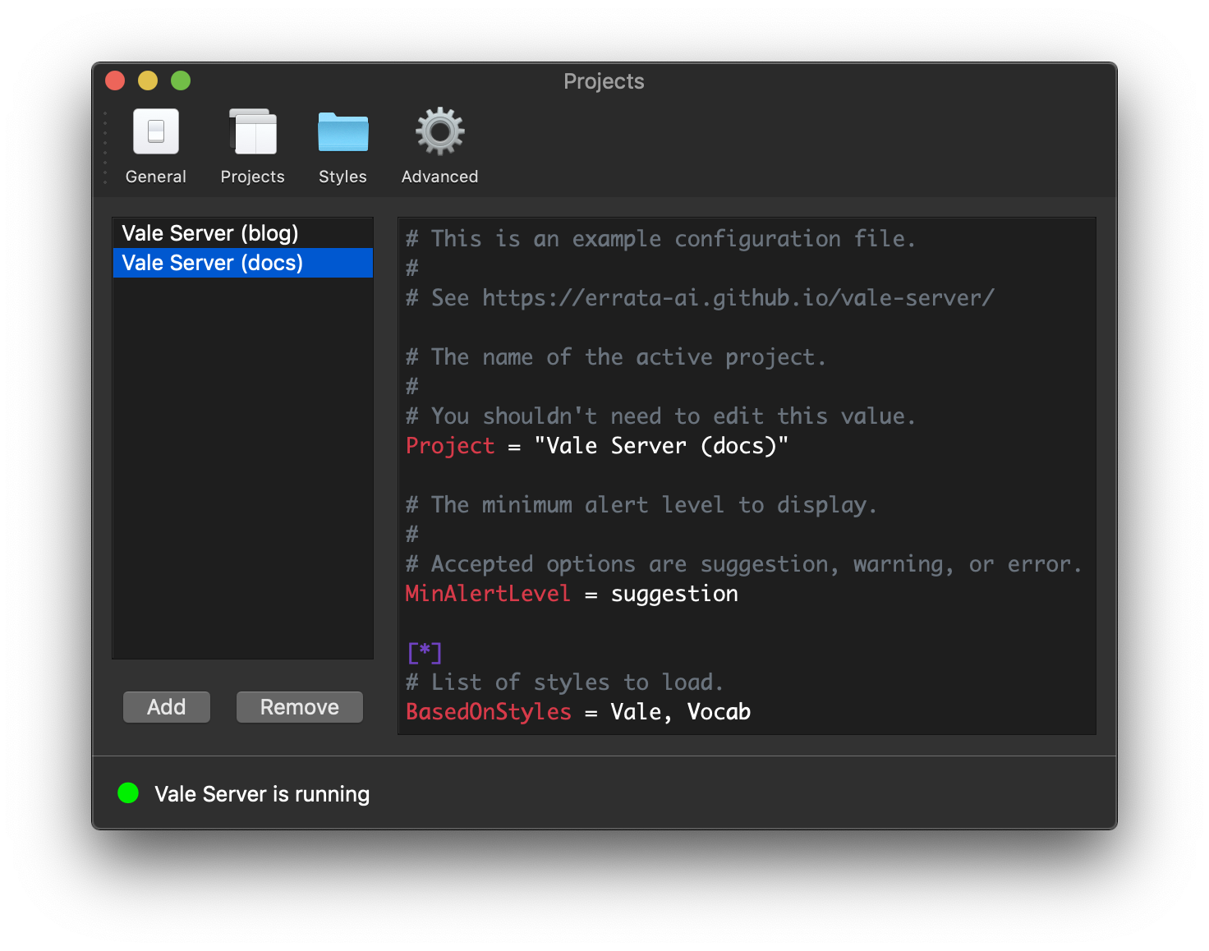Click the toolbar drag handle dots
Screen dimensions: 1209x951
click(105, 148)
